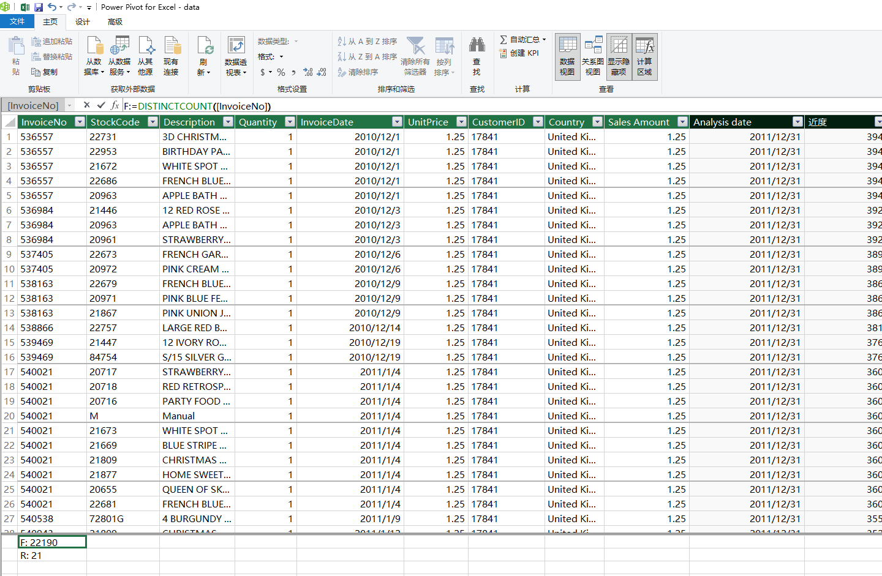Click InvoiceNo cell 538866
This screenshot has height=576, width=882.
[52, 327]
